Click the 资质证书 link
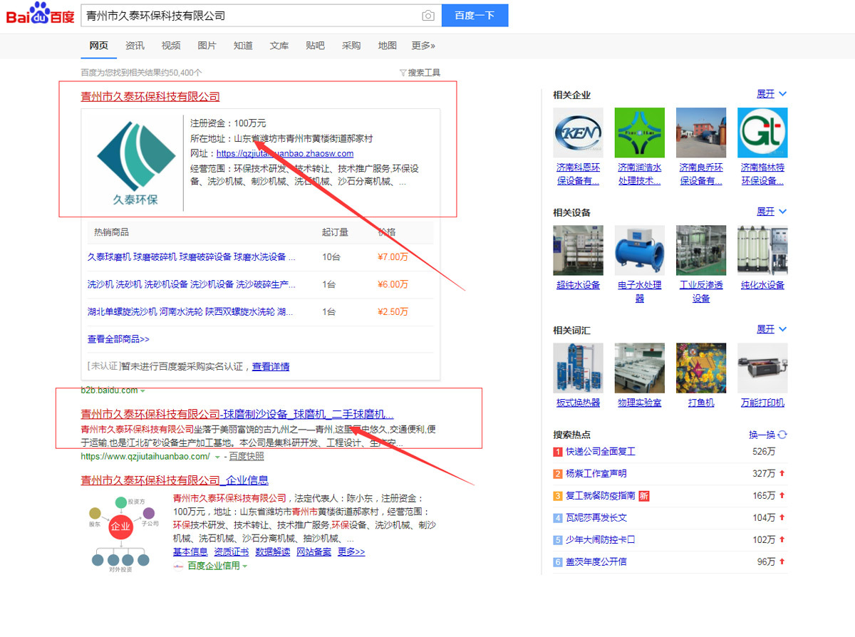Screen dimensions: 855x637 232,552
